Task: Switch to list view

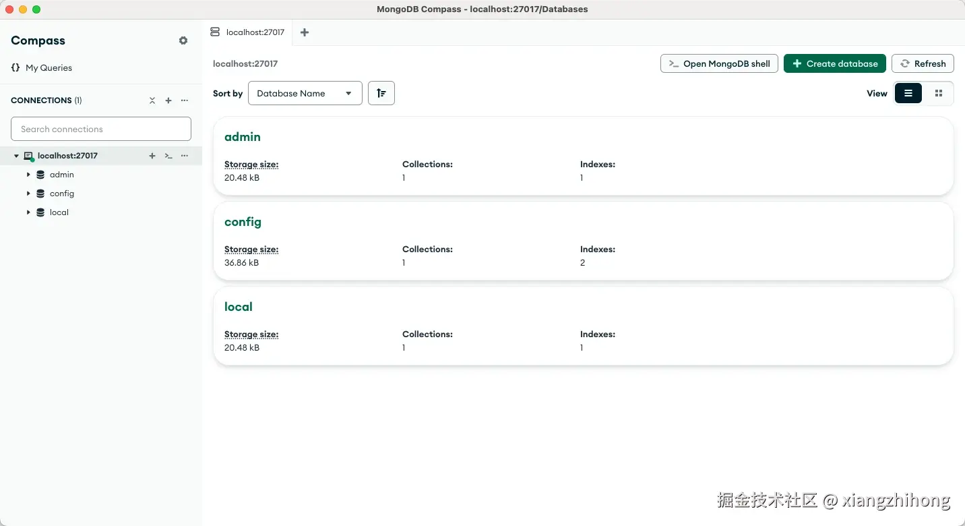Action: pyautogui.click(x=908, y=93)
